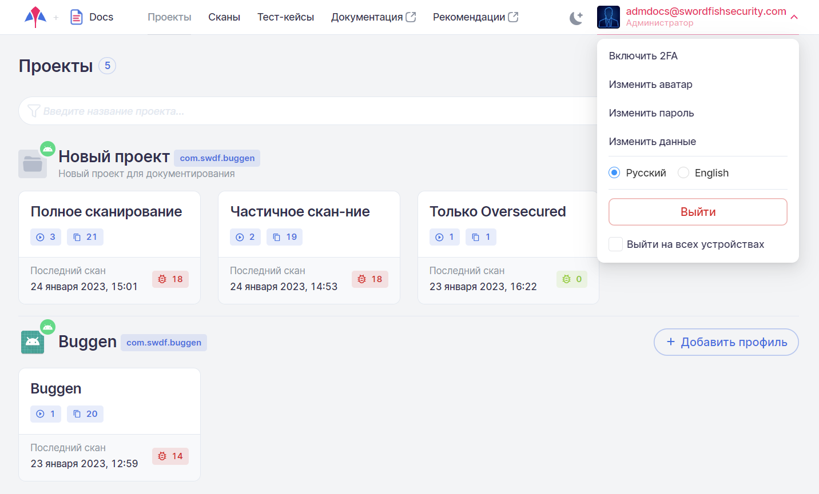Click the Добавить профиль button
This screenshot has width=819, height=494.
point(726,342)
